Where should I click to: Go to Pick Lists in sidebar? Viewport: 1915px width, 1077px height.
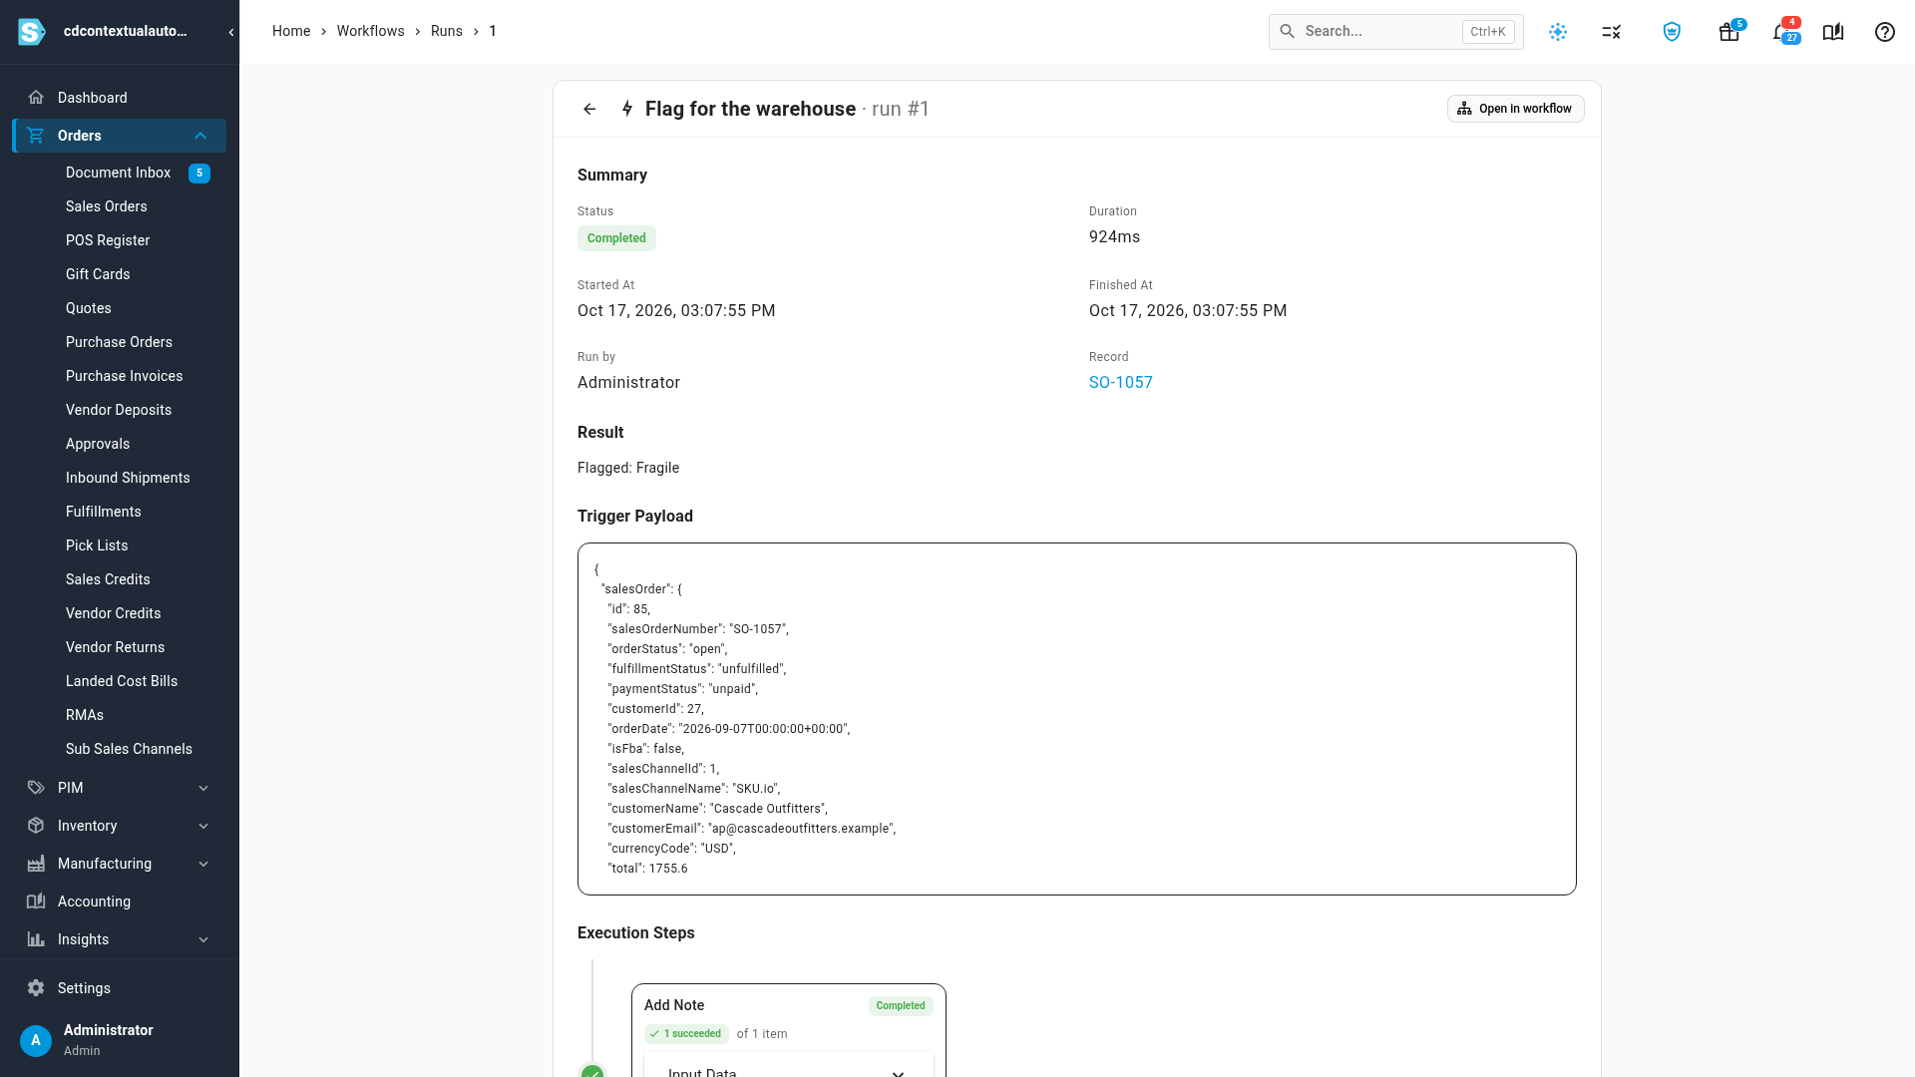(97, 545)
